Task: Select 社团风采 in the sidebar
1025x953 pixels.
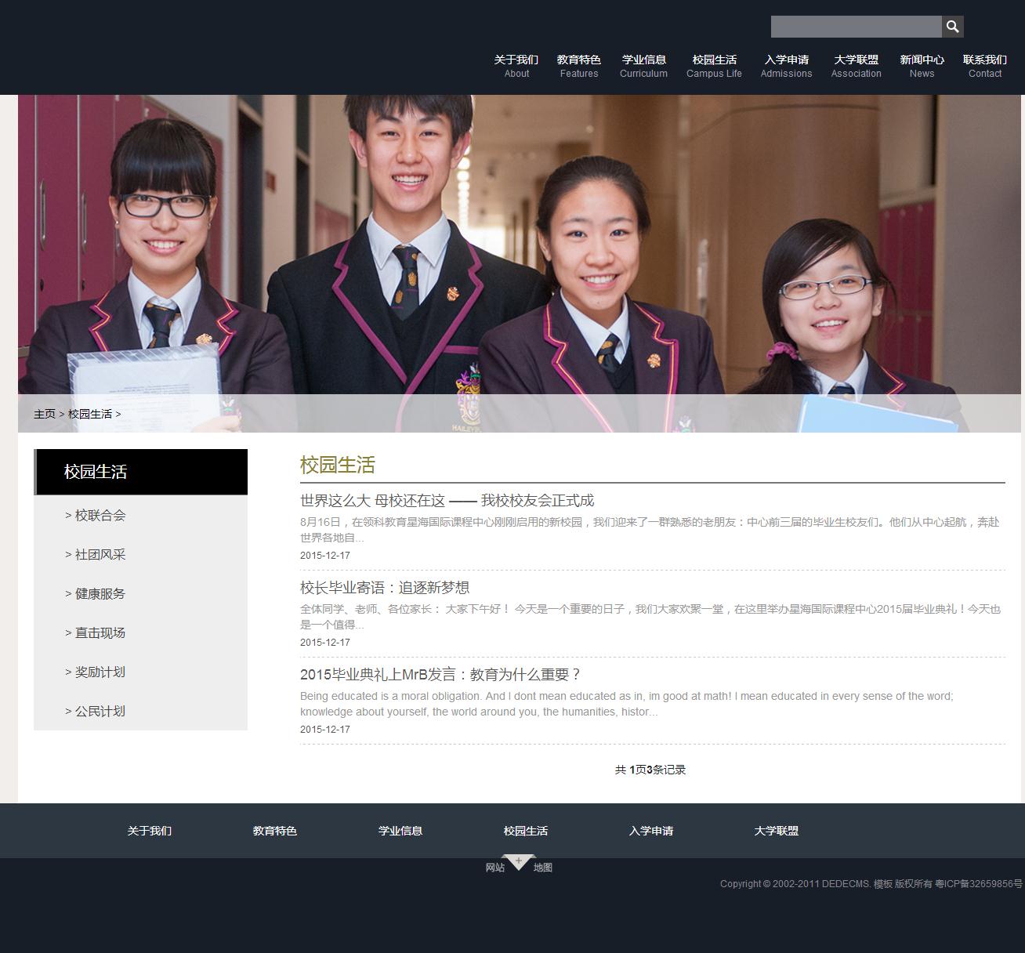Action: (x=100, y=555)
